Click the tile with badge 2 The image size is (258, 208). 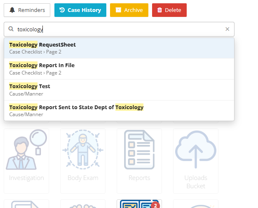pyautogui.click(x=139, y=204)
